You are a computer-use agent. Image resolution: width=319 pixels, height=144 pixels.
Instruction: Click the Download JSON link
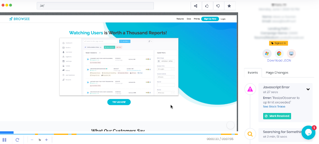279,60
